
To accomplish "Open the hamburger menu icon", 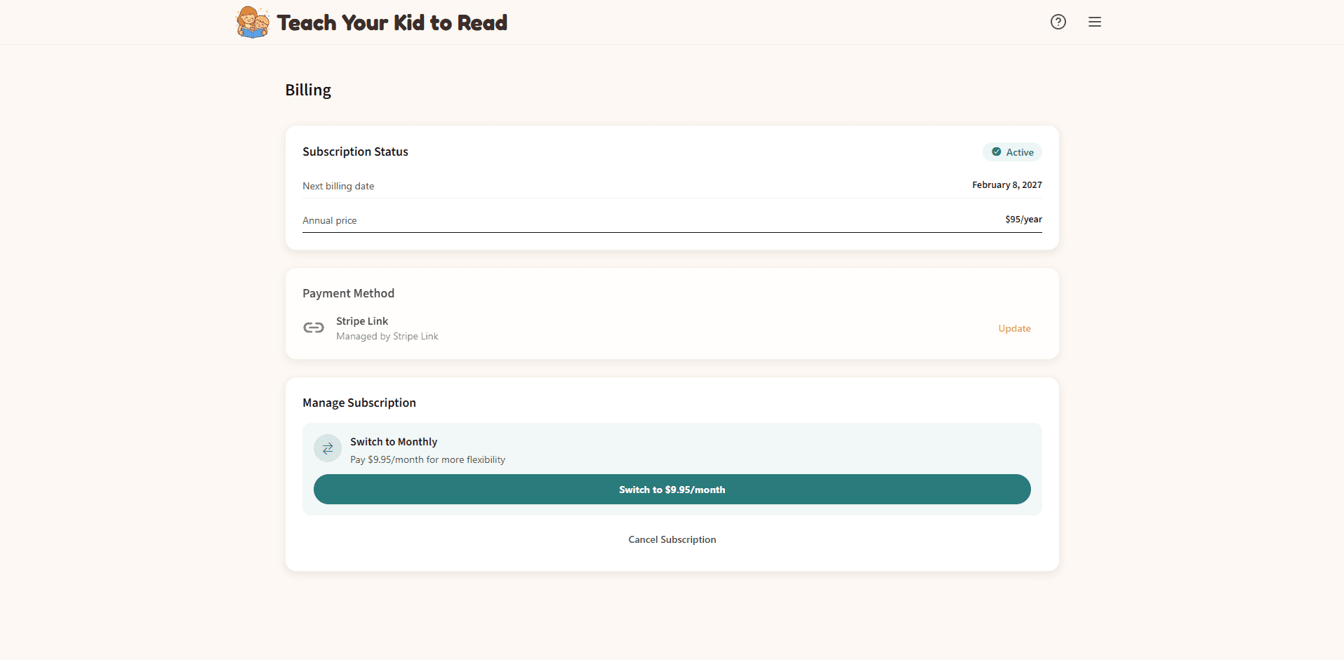I will coord(1095,22).
